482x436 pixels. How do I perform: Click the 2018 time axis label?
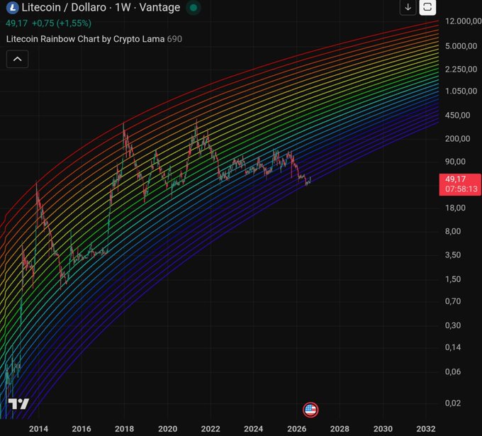(124, 429)
